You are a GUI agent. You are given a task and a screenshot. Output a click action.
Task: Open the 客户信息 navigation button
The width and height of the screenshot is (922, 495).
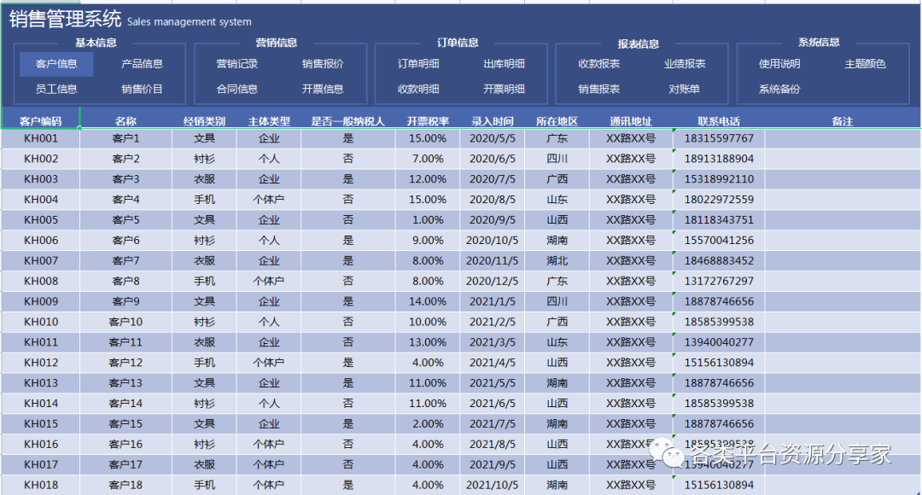pyautogui.click(x=56, y=64)
